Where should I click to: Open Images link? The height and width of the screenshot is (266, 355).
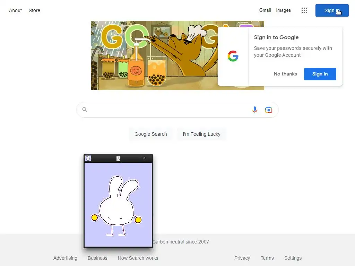pyautogui.click(x=283, y=10)
